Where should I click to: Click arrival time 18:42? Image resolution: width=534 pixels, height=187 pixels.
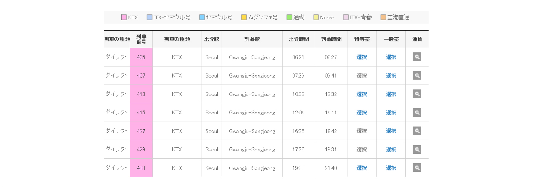tap(331, 131)
